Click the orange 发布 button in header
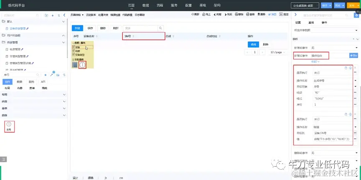The image size is (361, 180). coord(351,5)
